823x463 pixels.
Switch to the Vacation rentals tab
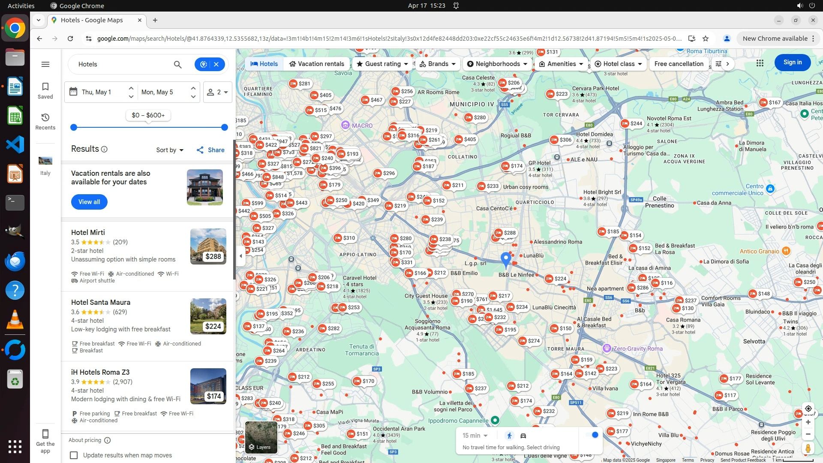(x=316, y=64)
